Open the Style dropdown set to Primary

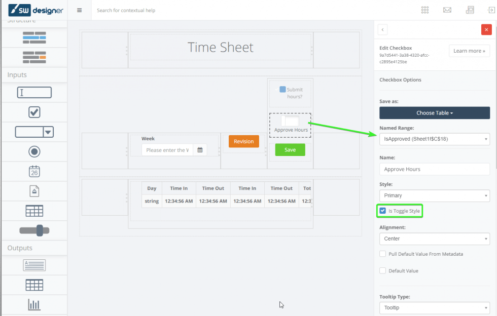[434, 195]
